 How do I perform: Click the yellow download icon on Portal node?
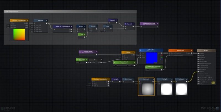click(213, 82)
